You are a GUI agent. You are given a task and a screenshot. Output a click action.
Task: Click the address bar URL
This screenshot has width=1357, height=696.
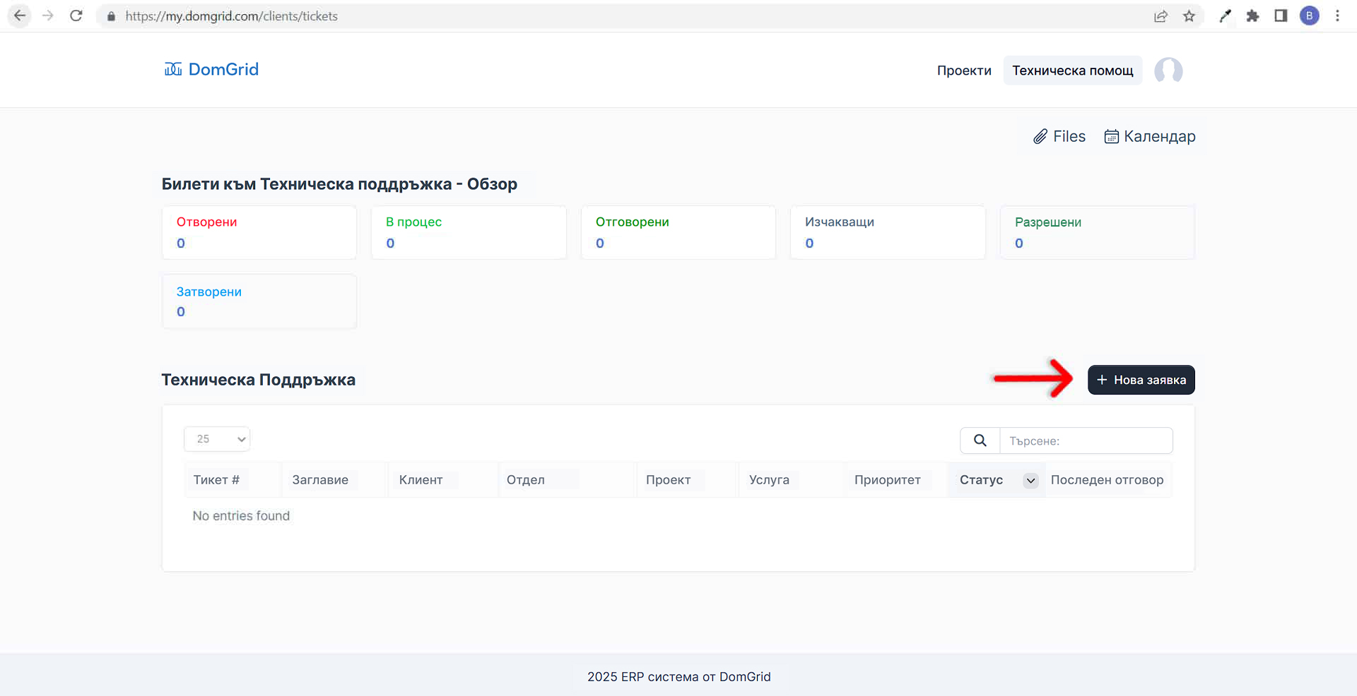point(232,16)
